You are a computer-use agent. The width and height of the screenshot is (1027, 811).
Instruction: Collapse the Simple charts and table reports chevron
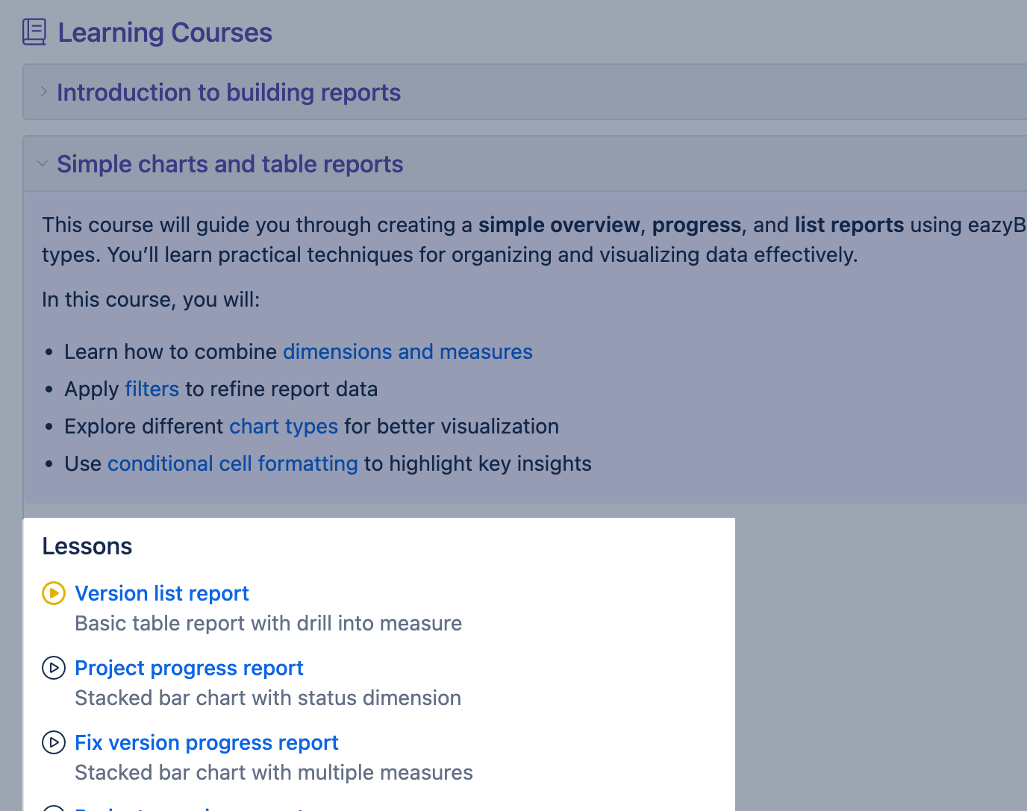(43, 163)
